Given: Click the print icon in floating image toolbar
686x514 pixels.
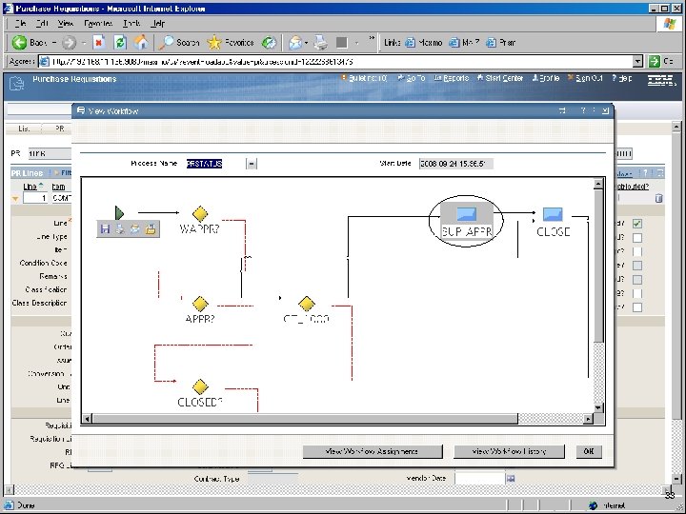Looking at the screenshot, I should click(120, 228).
